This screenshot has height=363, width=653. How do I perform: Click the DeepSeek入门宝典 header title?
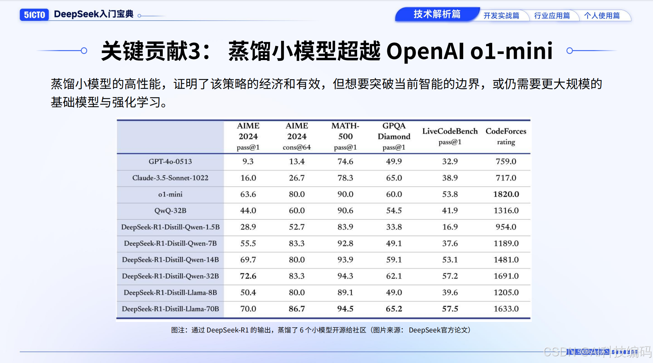coord(93,14)
